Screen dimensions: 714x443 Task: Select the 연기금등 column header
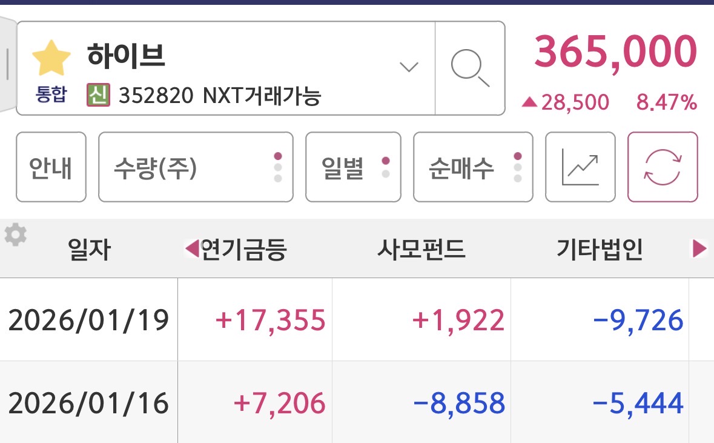click(242, 249)
